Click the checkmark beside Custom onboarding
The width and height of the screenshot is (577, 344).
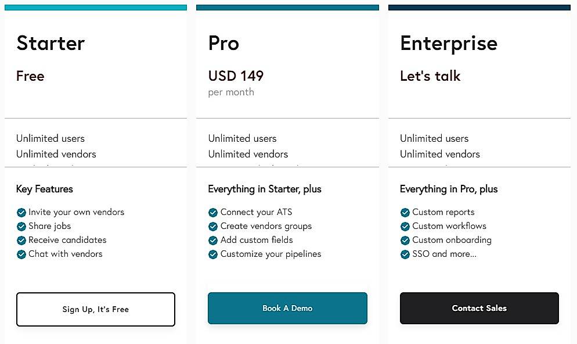405,240
